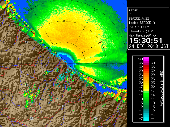Viewport: 170px width, 127px height.
Task: Click the '>38' legend label
Action: [x=140, y=59]
